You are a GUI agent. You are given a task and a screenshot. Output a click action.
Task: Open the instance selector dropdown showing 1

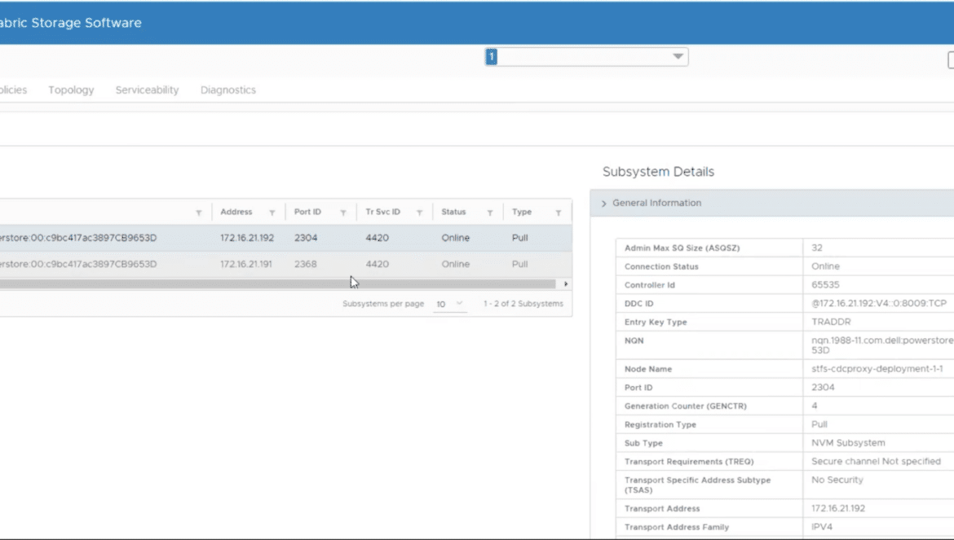pos(586,56)
